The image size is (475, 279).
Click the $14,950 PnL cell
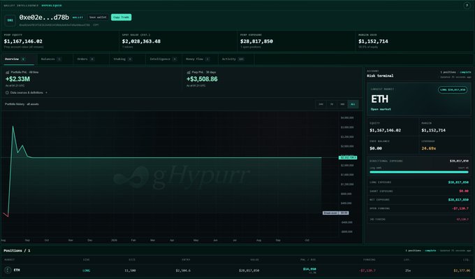(309, 270)
